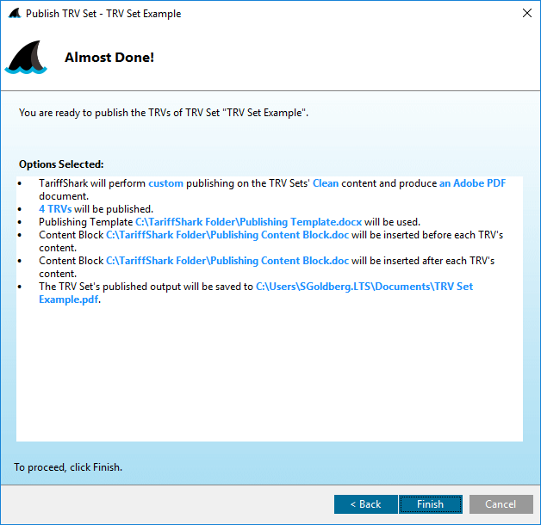Cancel the publish wizard
The width and height of the screenshot is (541, 525).
pos(501,504)
